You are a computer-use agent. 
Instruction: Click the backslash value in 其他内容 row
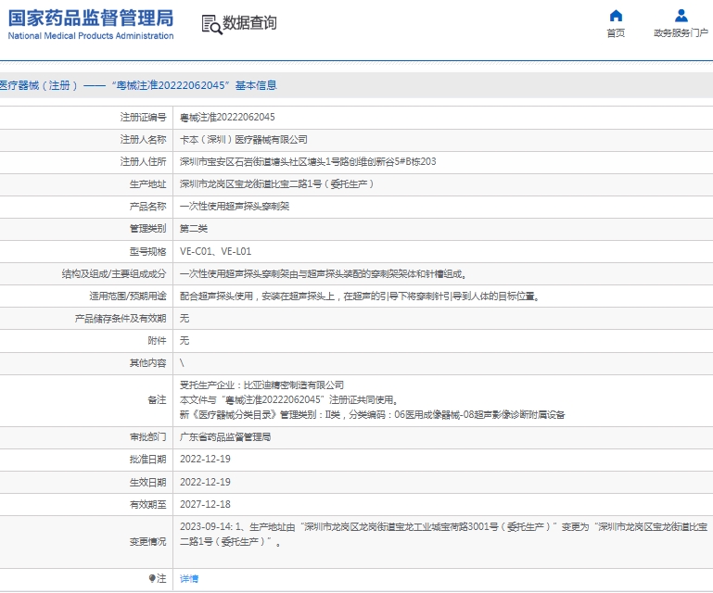coord(182,363)
